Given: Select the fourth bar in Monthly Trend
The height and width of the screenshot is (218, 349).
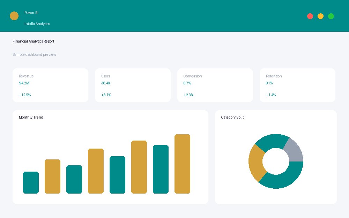Looking at the screenshot, I should [96, 171].
